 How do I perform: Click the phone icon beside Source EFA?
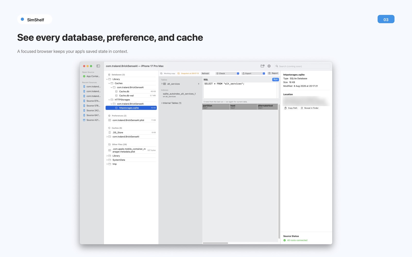pyautogui.click(x=84, y=101)
